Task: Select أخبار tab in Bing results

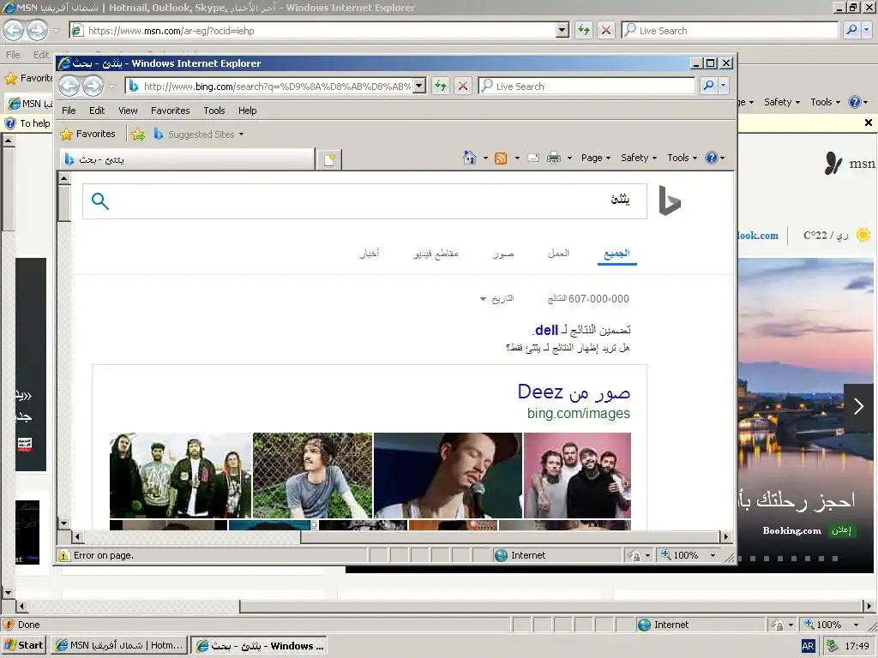Action: click(369, 254)
